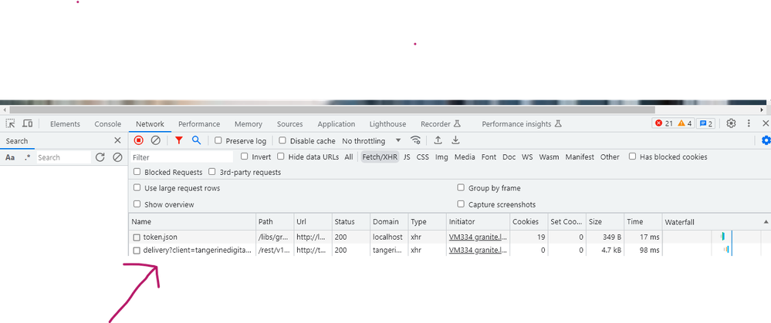Click the import HAR upload icon
The image size is (771, 323).
pos(438,140)
